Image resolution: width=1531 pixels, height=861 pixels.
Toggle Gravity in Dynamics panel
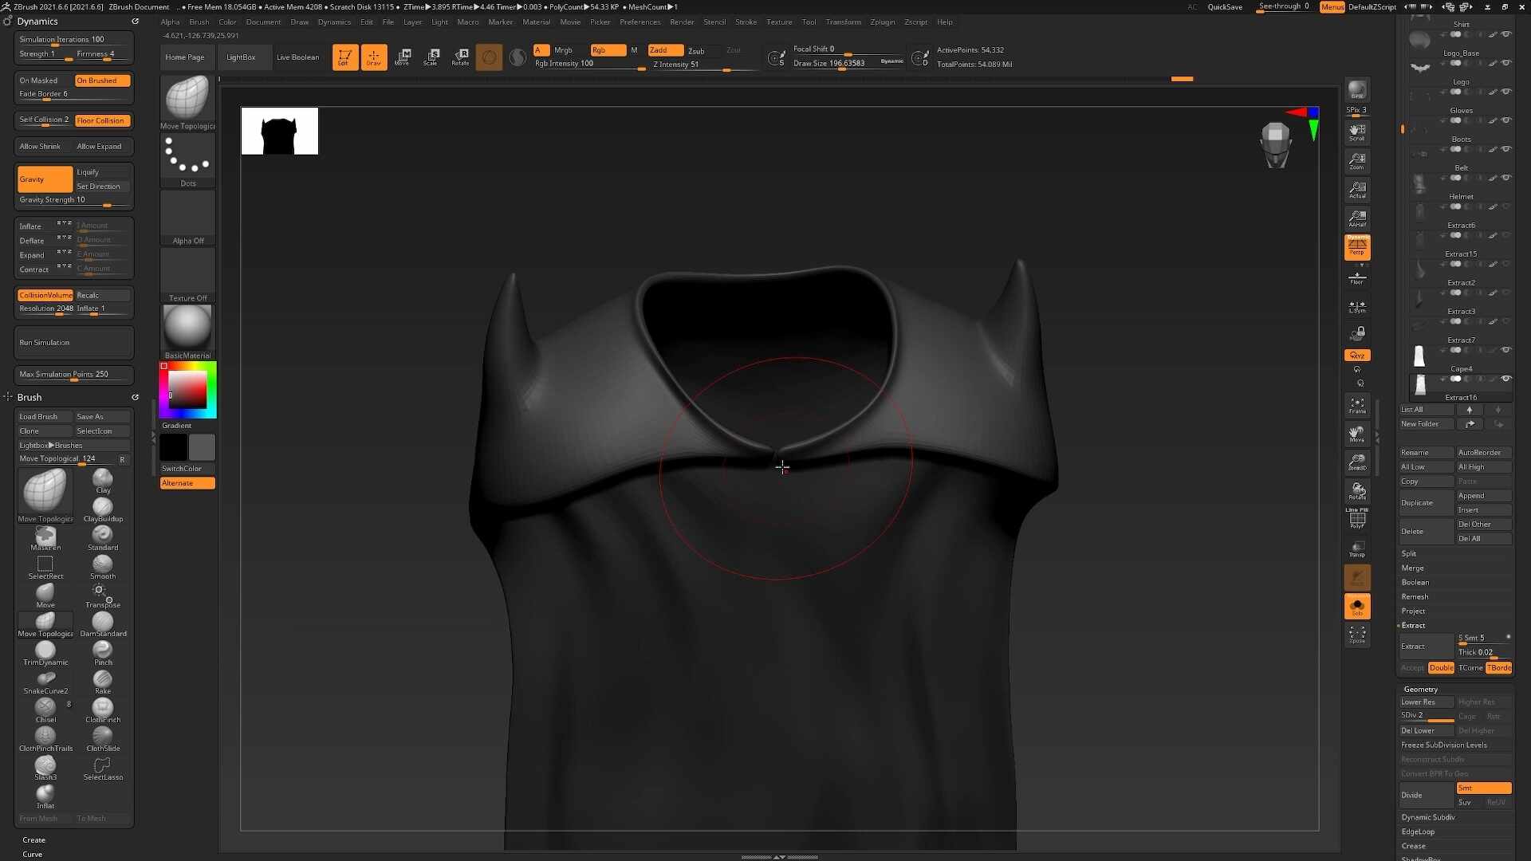[x=45, y=179]
